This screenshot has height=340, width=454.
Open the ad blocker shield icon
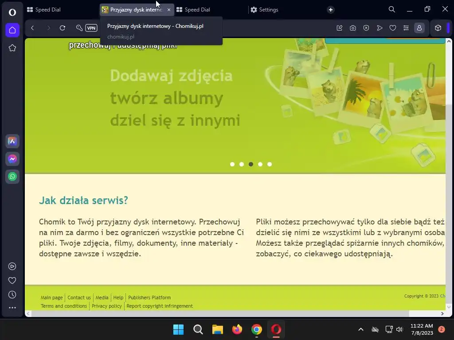(366, 28)
